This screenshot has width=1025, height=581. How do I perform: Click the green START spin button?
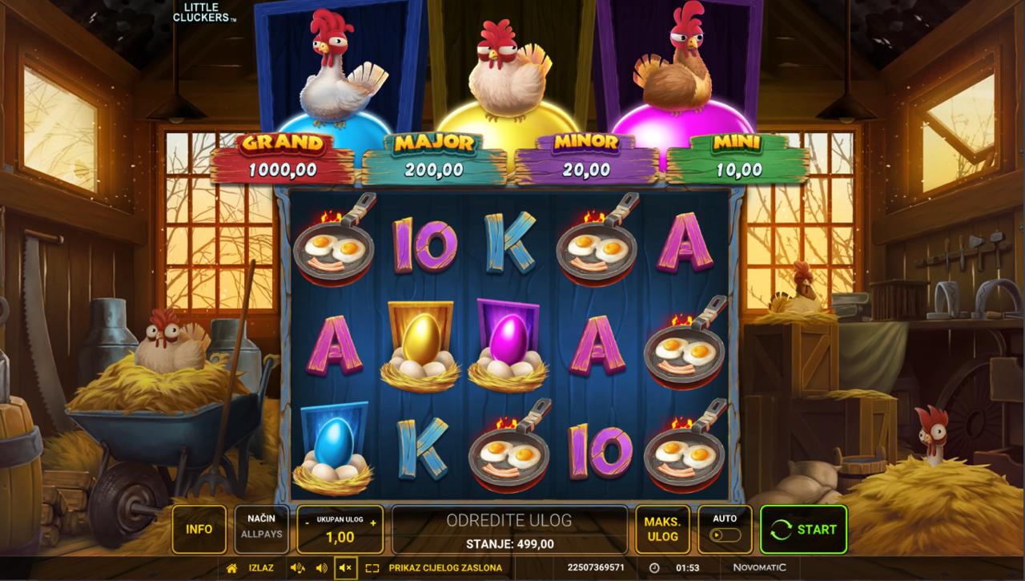(x=803, y=529)
